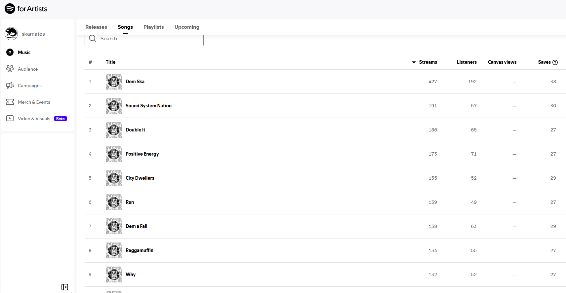This screenshot has width=566, height=293.
Task: Open the Dem Ska song details
Action: pyautogui.click(x=135, y=82)
